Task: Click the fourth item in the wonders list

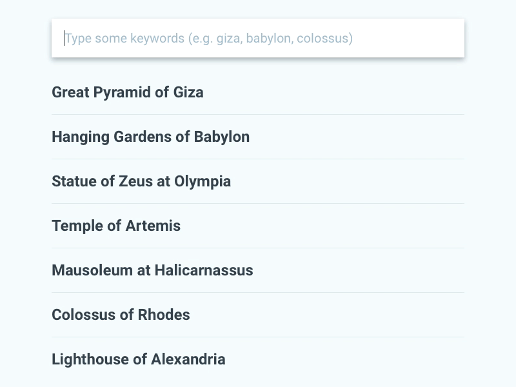Action: (x=116, y=226)
